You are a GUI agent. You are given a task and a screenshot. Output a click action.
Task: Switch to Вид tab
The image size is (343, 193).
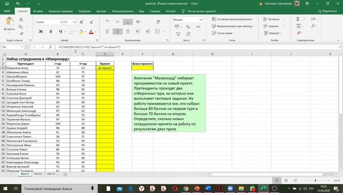coord(141,11)
